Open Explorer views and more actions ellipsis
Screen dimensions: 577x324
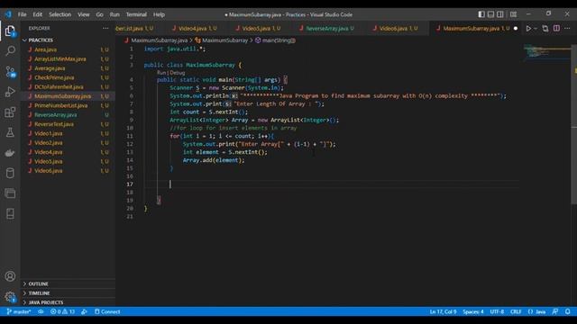pyautogui.click(x=105, y=28)
